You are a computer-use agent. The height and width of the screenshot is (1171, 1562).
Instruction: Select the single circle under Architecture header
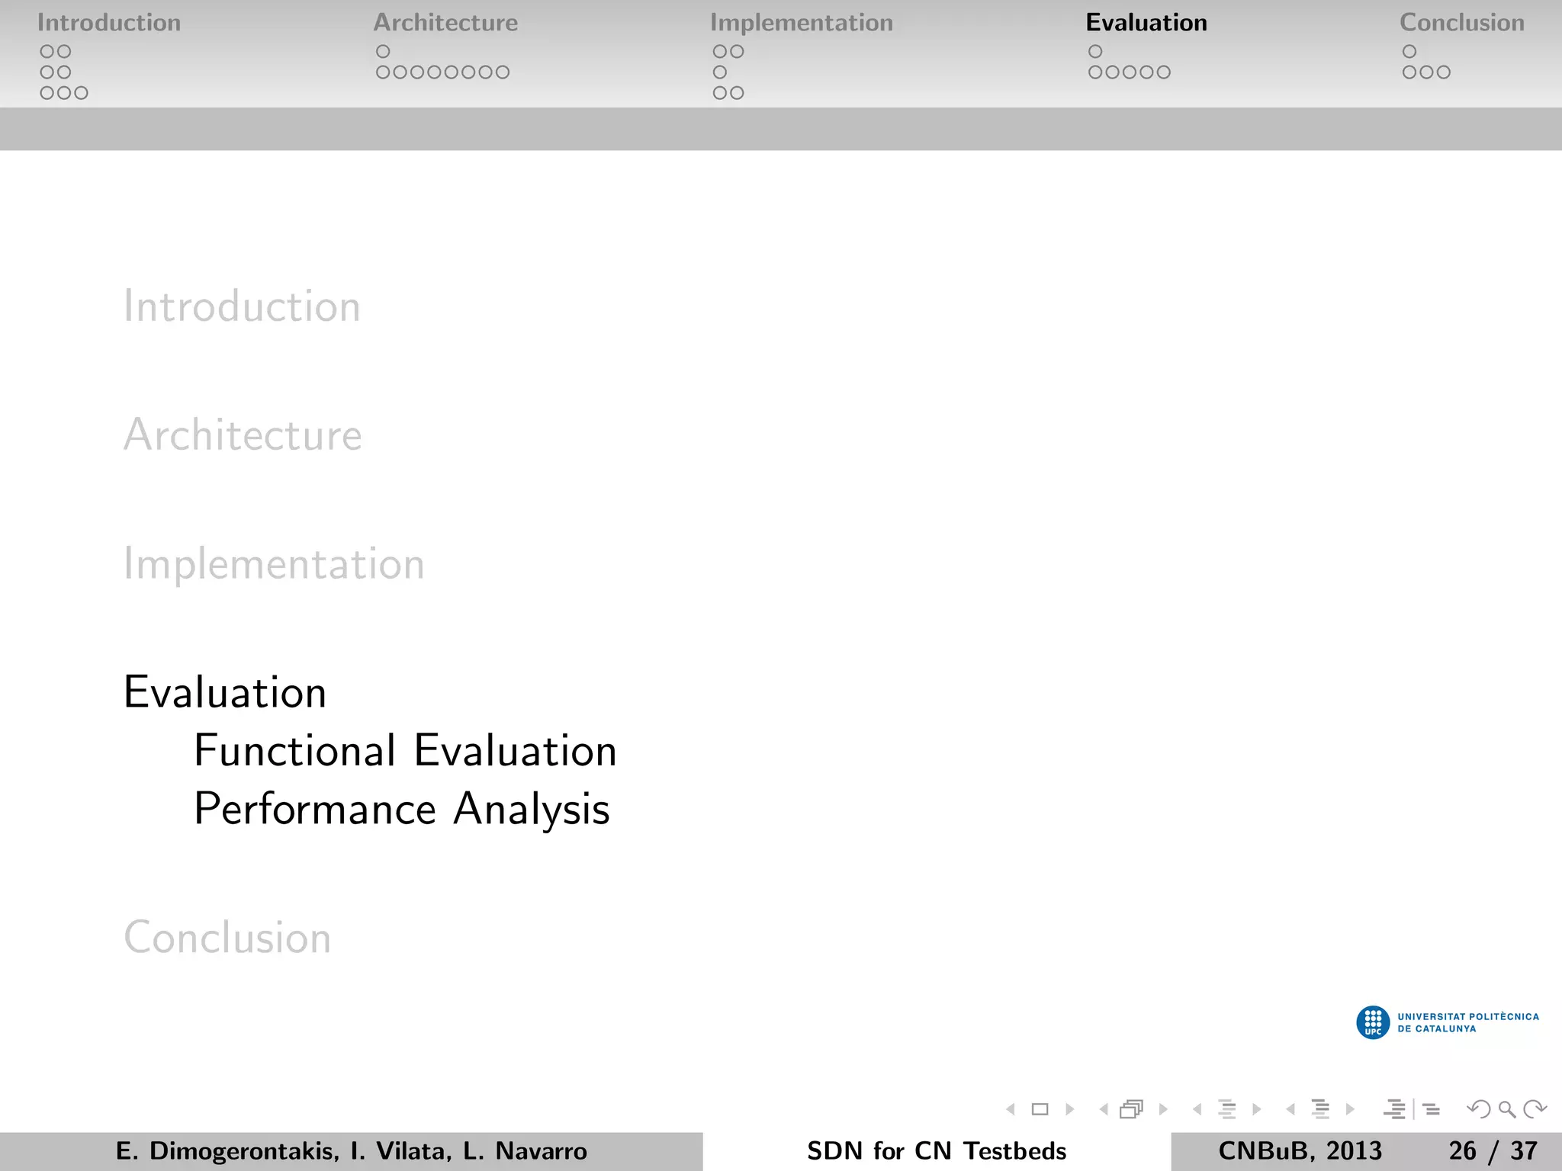point(383,52)
